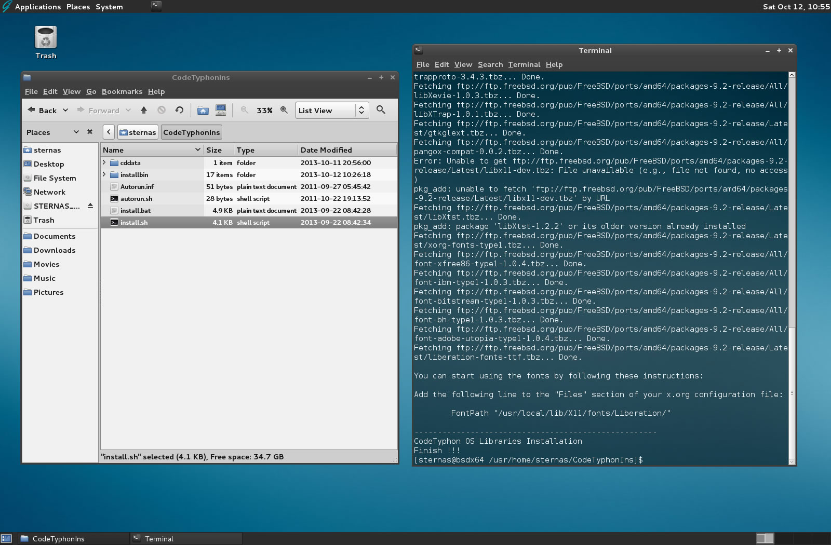Select the install.bat file
This screenshot has width=831, height=545.
click(x=249, y=211)
